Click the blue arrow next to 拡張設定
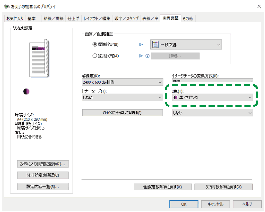265x212 pixels. pos(141,56)
